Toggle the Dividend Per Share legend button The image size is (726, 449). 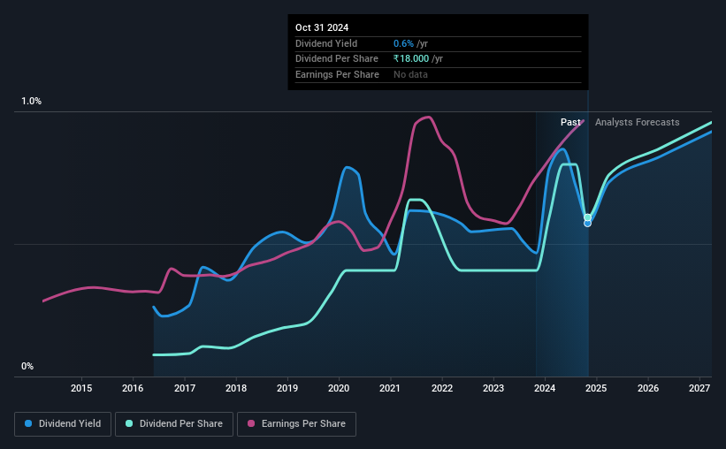pyautogui.click(x=174, y=424)
